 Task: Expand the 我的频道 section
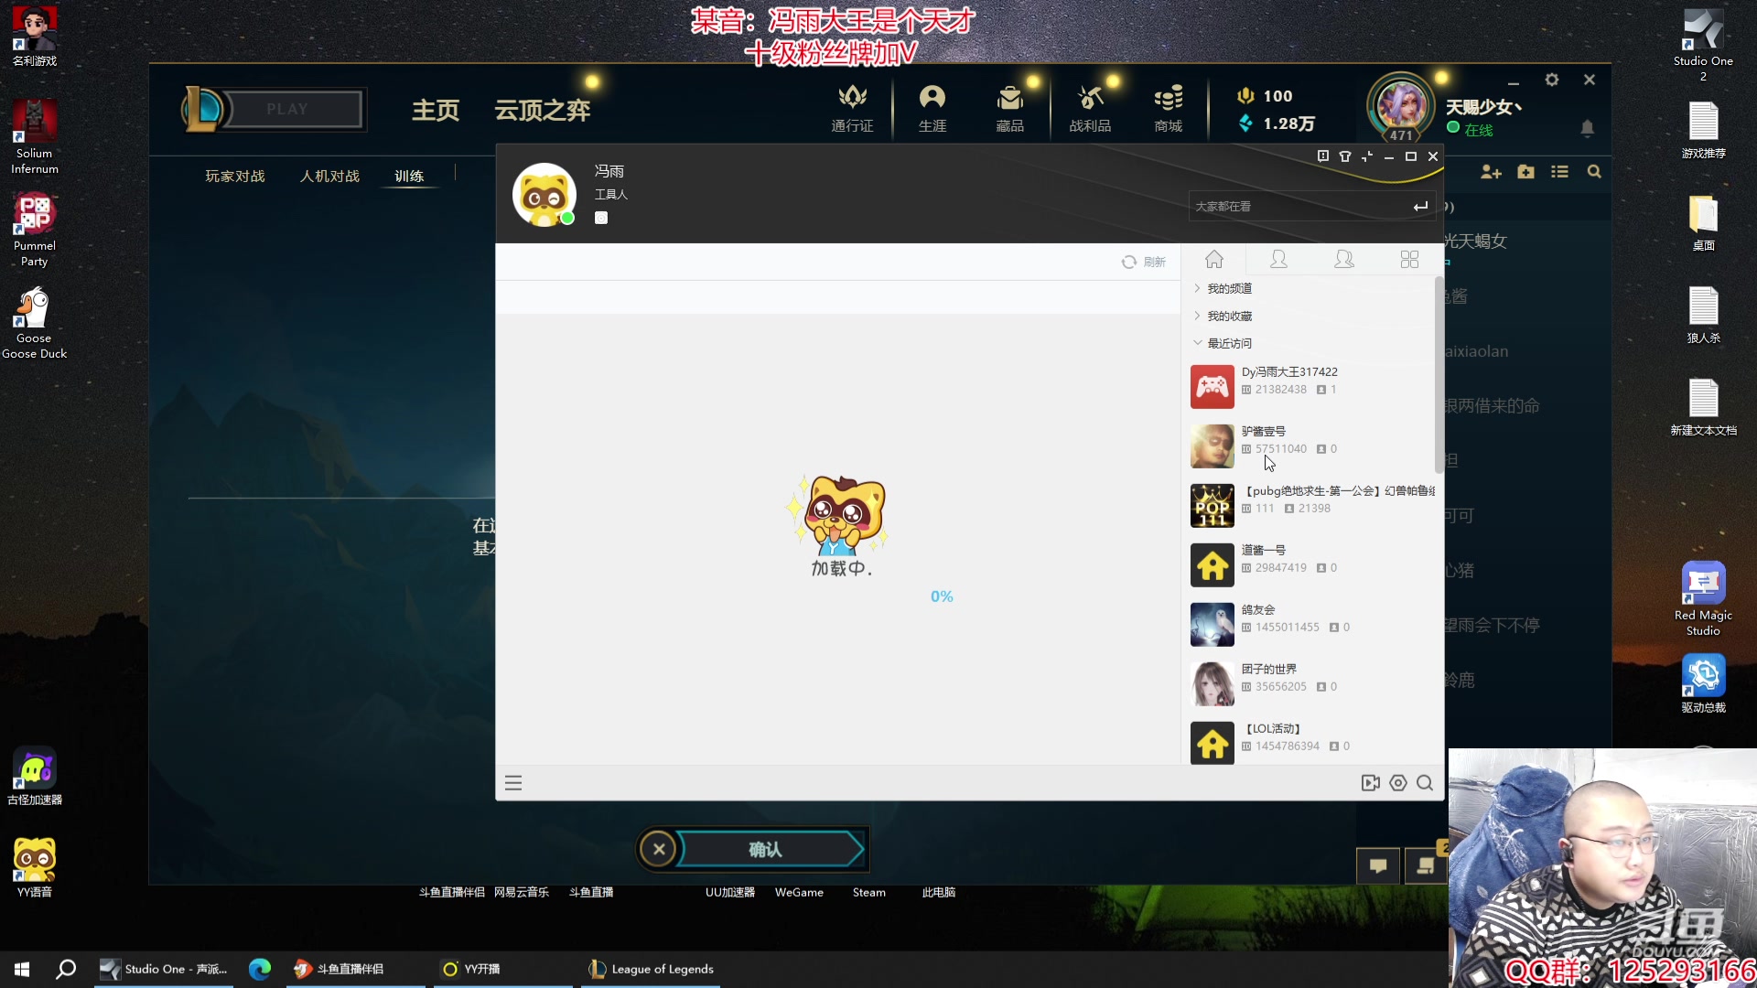click(1228, 288)
